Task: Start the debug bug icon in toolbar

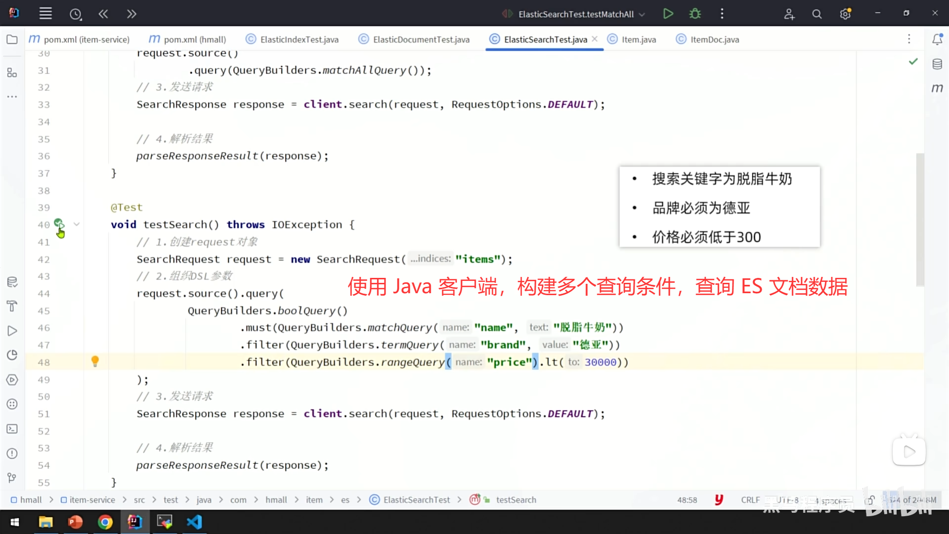Action: pyautogui.click(x=695, y=14)
